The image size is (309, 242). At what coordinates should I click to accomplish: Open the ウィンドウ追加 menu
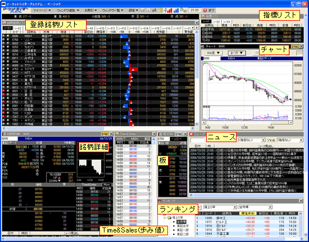[68, 10]
